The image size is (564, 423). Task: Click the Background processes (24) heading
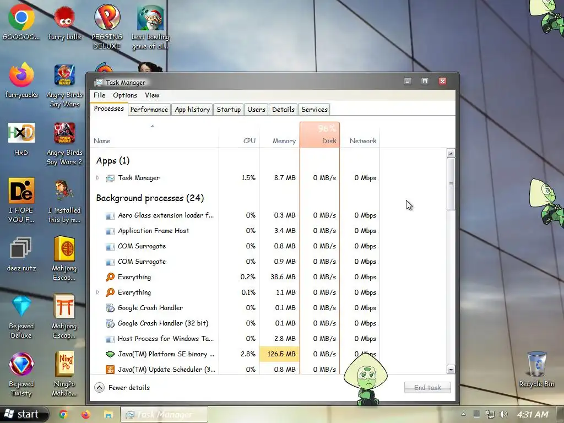tap(150, 198)
